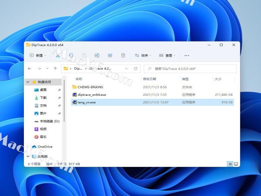This screenshot has height=196, width=261.
Task: Click the Paste clipboard icon
Action: click(x=84, y=55)
